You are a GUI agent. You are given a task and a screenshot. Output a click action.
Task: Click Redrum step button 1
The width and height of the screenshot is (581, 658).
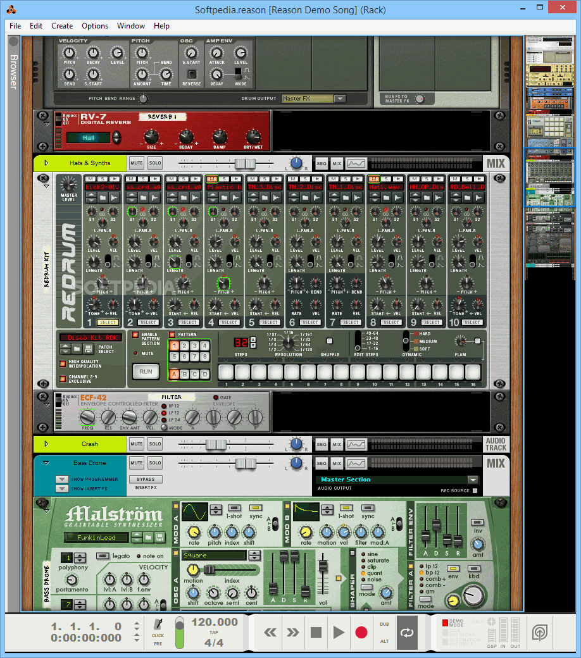tap(227, 372)
